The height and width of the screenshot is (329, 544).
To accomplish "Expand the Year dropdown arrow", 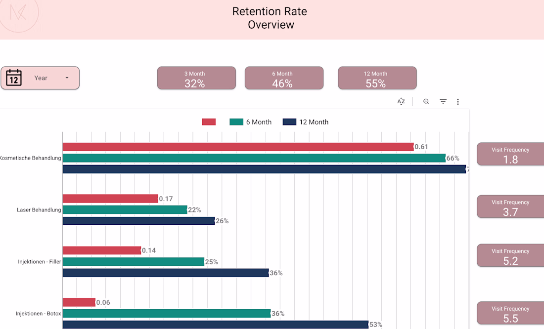I will coord(67,78).
